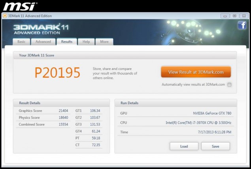
Task: Open the Facebook share icon
Action: 242,26
